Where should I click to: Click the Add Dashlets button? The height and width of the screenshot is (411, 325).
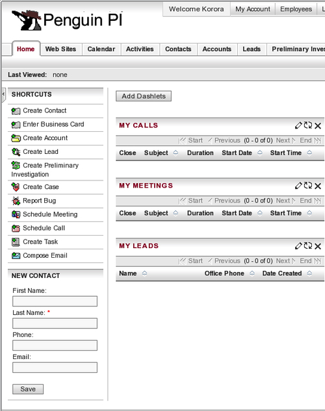point(144,96)
